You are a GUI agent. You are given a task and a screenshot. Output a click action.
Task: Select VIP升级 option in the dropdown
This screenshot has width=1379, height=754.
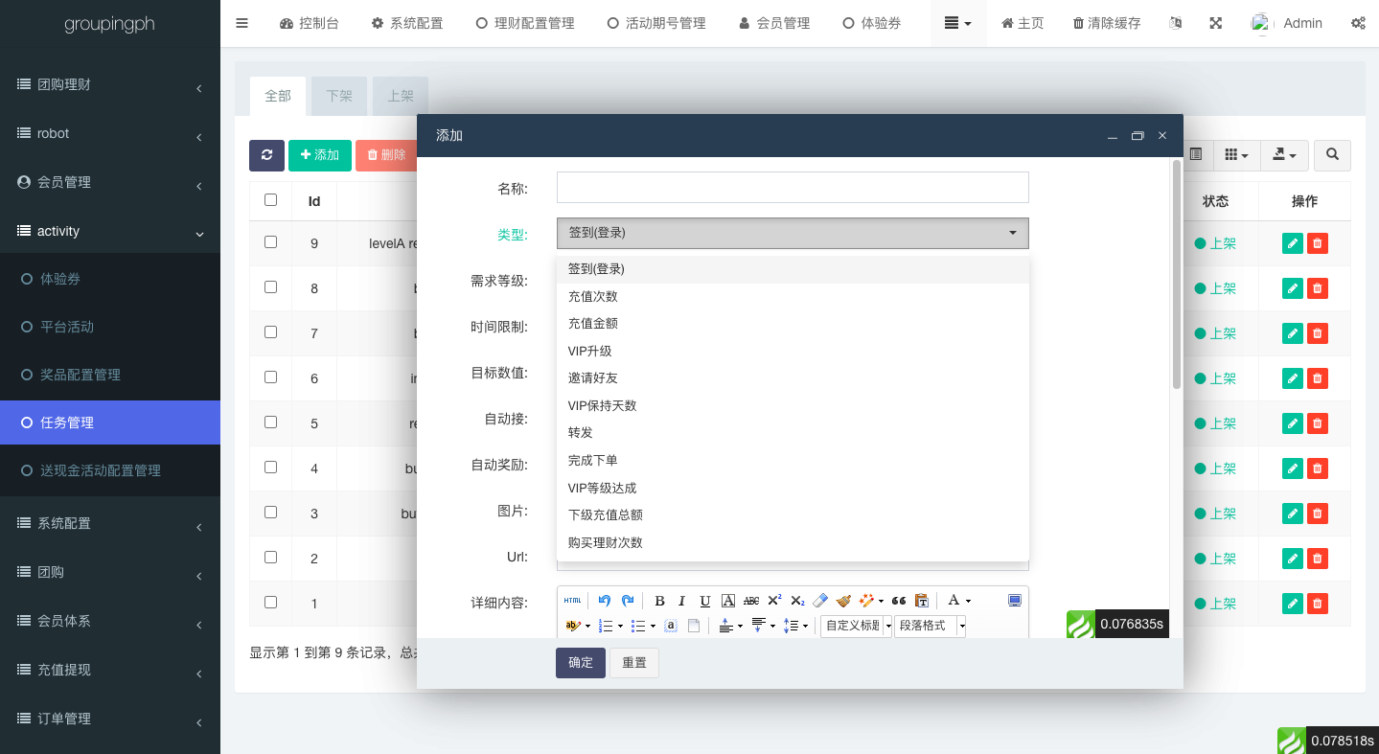tap(589, 352)
